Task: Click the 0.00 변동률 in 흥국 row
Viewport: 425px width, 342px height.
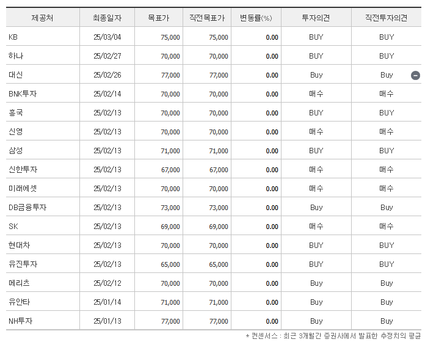Action: point(272,113)
